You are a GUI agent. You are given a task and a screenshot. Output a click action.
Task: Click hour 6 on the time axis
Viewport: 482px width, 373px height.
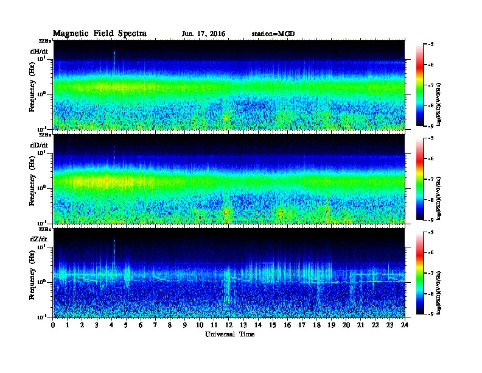click(x=141, y=325)
